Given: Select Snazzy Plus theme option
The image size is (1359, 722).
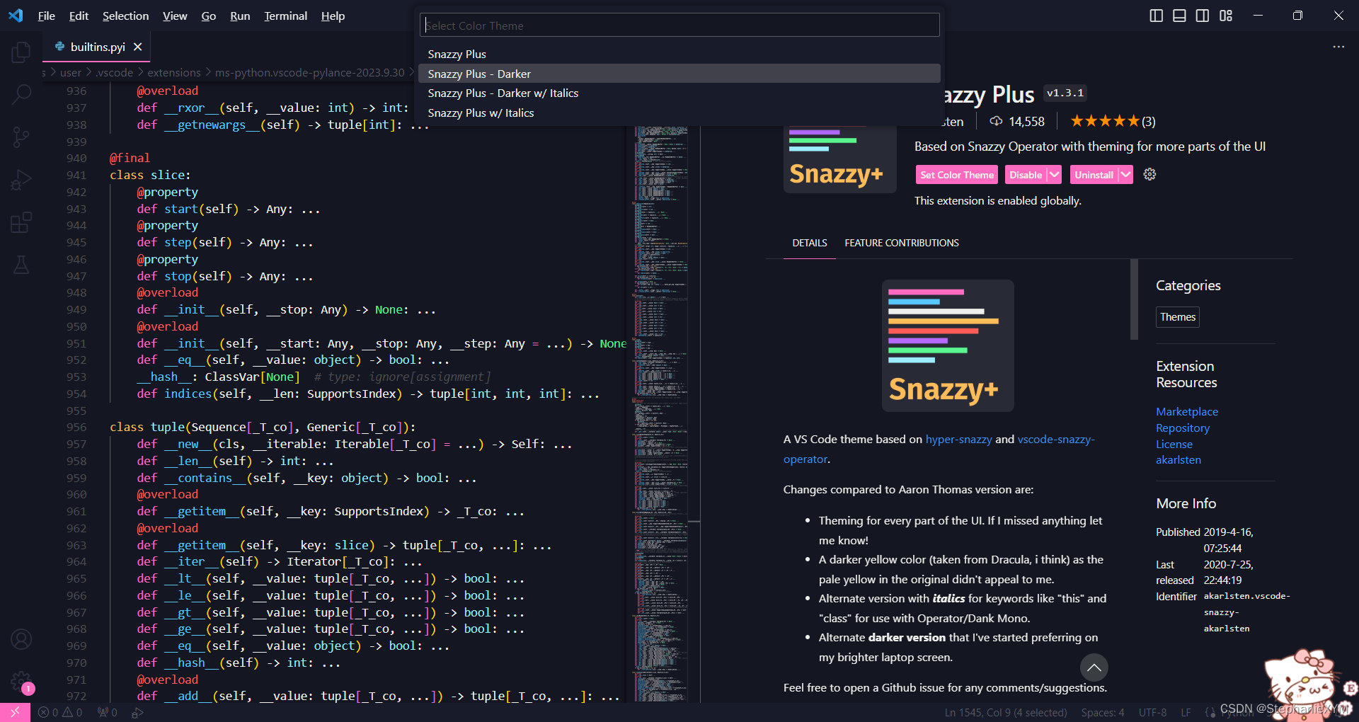Looking at the screenshot, I should click(679, 54).
